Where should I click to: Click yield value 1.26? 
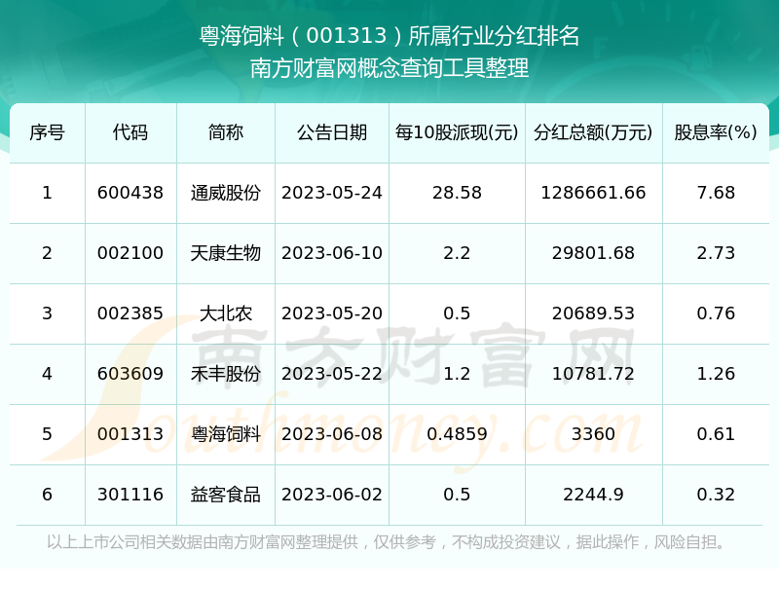[x=716, y=374]
